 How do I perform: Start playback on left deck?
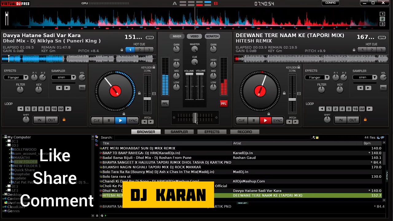click(x=120, y=121)
